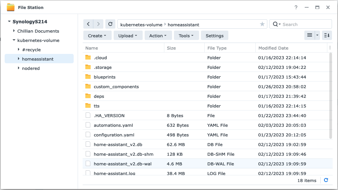Click the 01/23/2023 20:12:05 date cell

(x=282, y=135)
